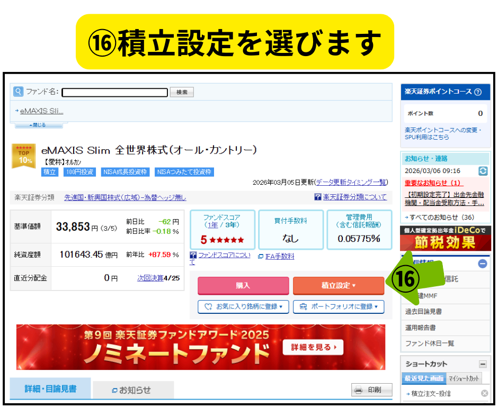
Task: Open すべてのお知らせ (36) link
Action: [442, 217]
